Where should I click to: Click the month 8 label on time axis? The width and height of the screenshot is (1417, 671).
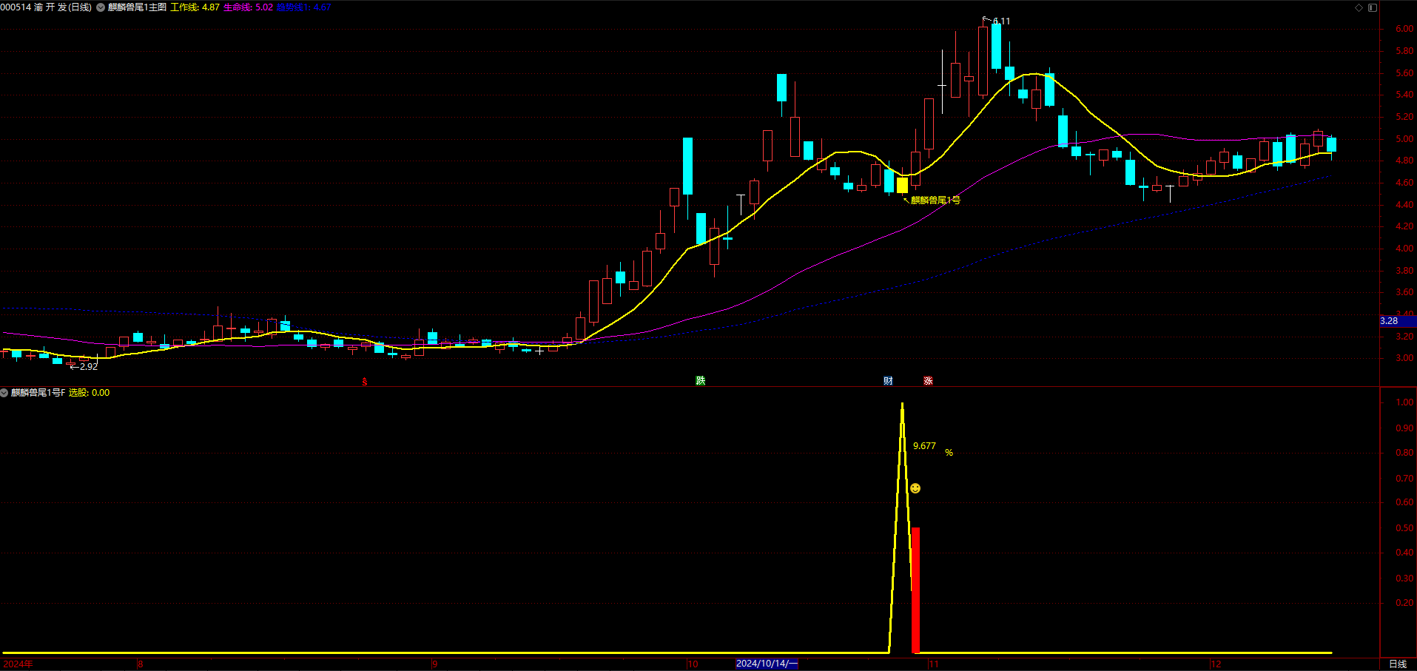click(x=141, y=664)
